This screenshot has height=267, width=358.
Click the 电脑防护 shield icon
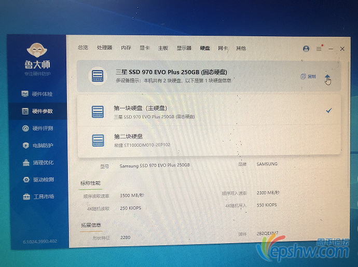(x=26, y=145)
